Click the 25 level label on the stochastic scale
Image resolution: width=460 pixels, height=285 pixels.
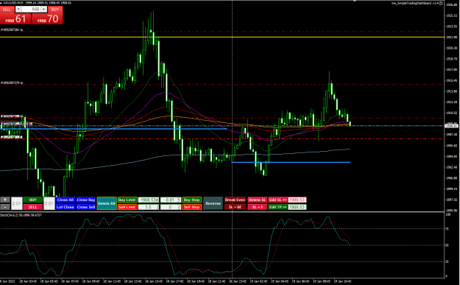pos(447,261)
